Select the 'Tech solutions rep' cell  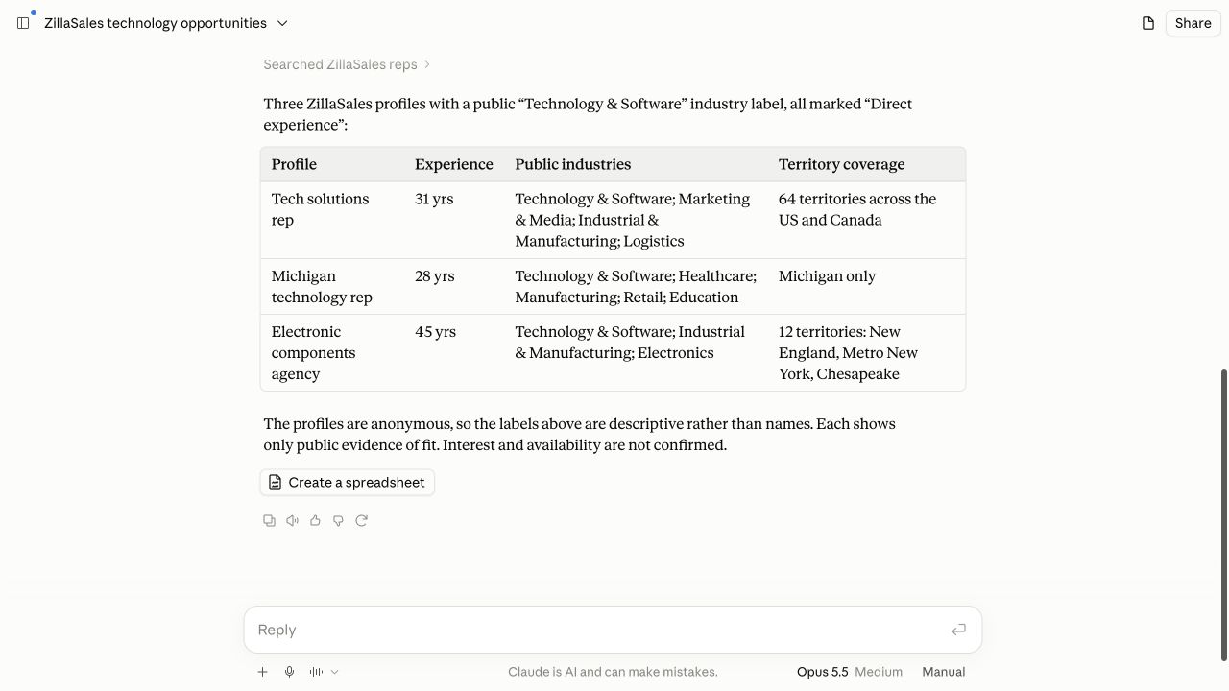(333, 220)
